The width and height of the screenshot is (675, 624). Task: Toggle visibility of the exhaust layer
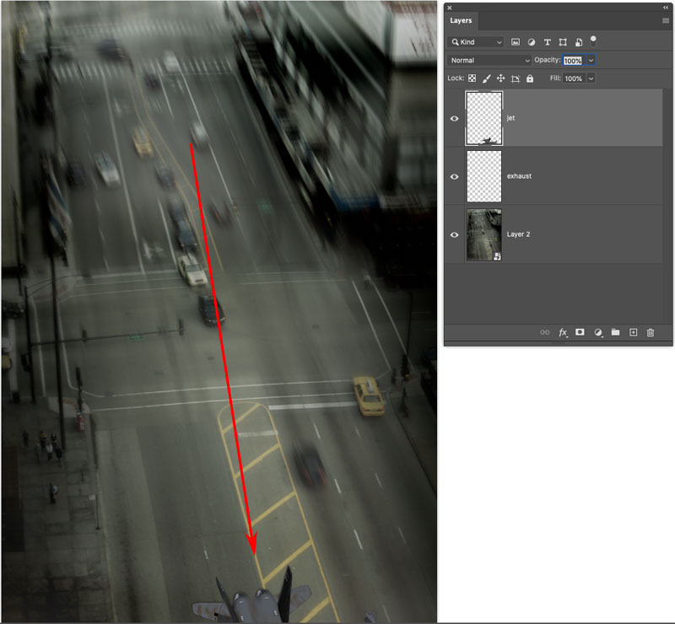coord(455,176)
